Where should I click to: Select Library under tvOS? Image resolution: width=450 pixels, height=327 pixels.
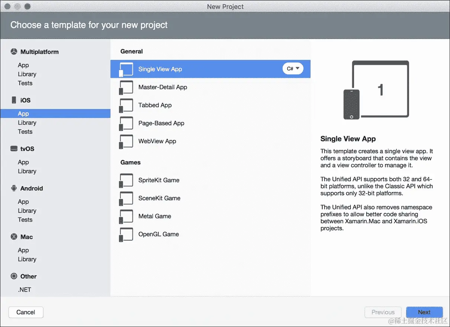pyautogui.click(x=27, y=171)
